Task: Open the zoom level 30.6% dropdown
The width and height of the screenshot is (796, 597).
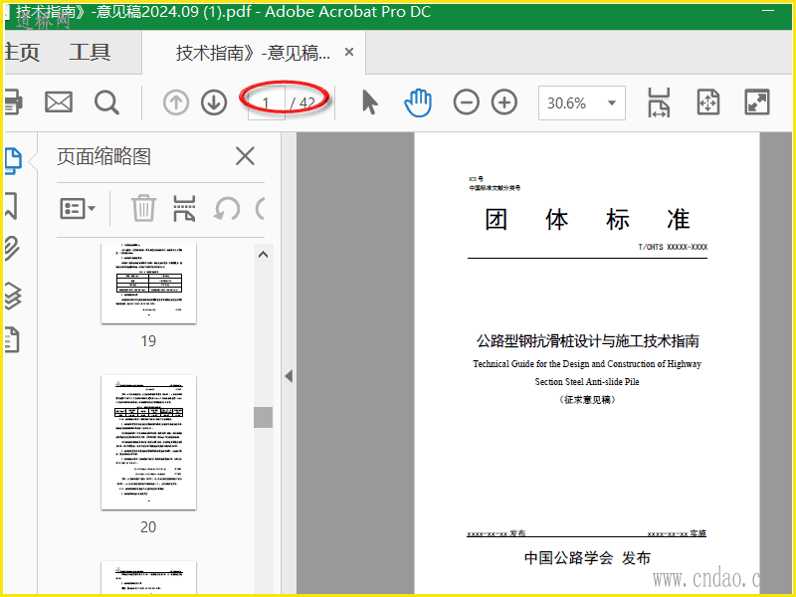Action: 582,103
